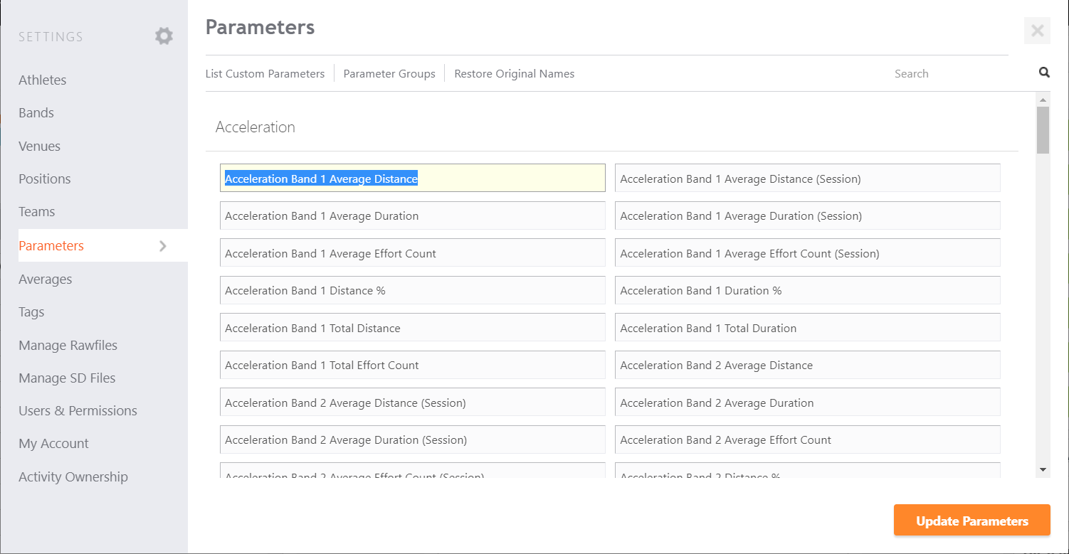This screenshot has height=554, width=1069.
Task: Open Activity Ownership settings
Action: (73, 477)
